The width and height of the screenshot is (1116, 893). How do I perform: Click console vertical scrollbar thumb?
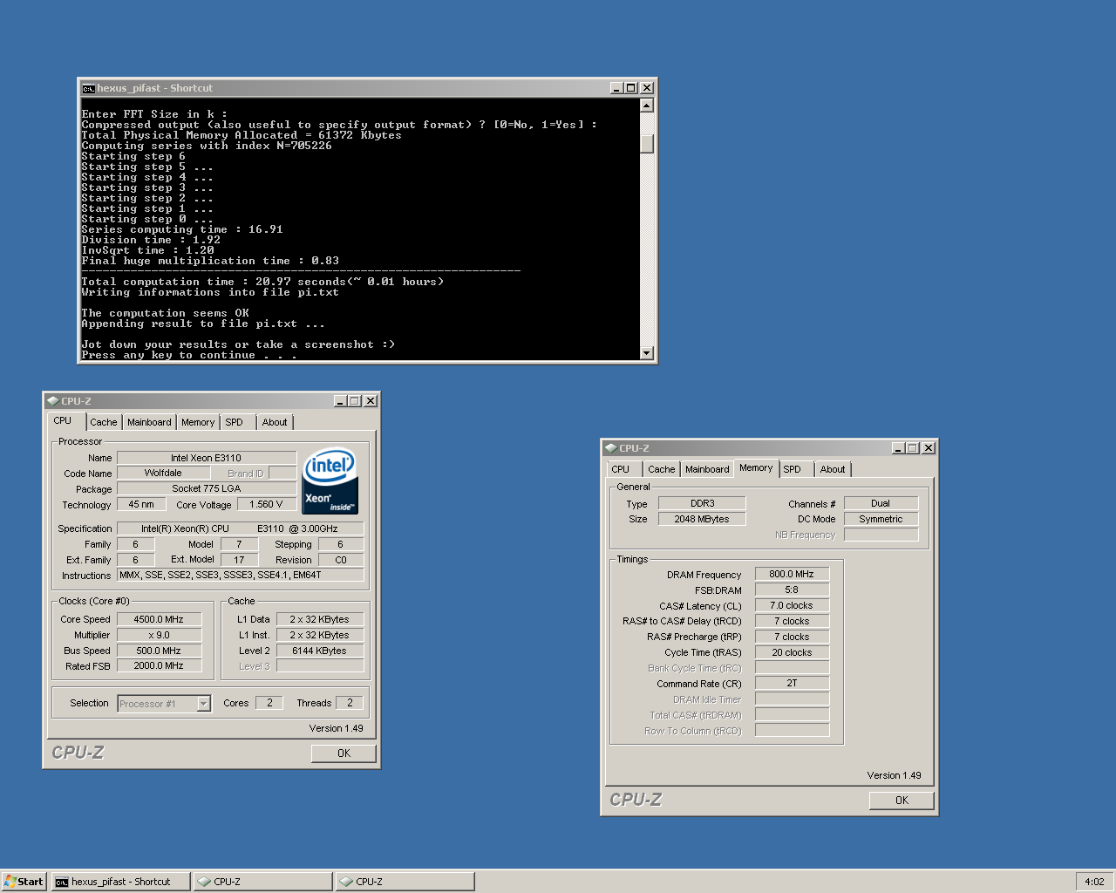pyautogui.click(x=647, y=144)
